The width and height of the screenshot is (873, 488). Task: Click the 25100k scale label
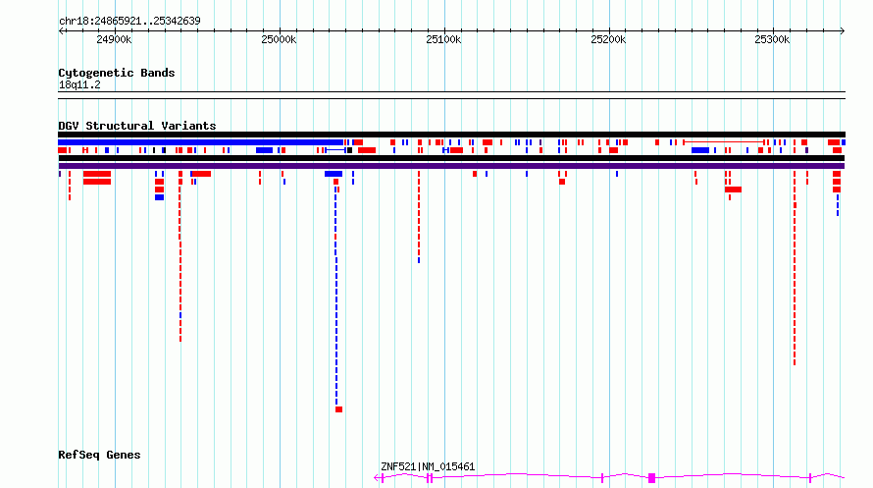point(443,39)
